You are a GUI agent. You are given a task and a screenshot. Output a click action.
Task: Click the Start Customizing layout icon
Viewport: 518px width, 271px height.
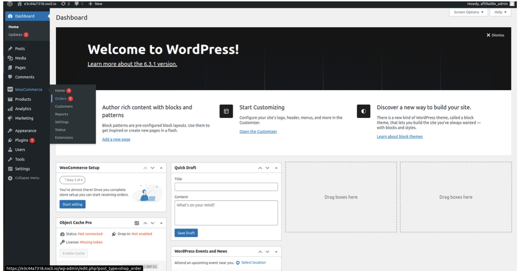point(226,111)
